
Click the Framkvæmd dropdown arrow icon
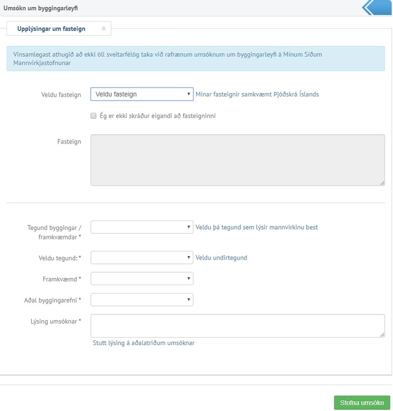[x=188, y=279]
